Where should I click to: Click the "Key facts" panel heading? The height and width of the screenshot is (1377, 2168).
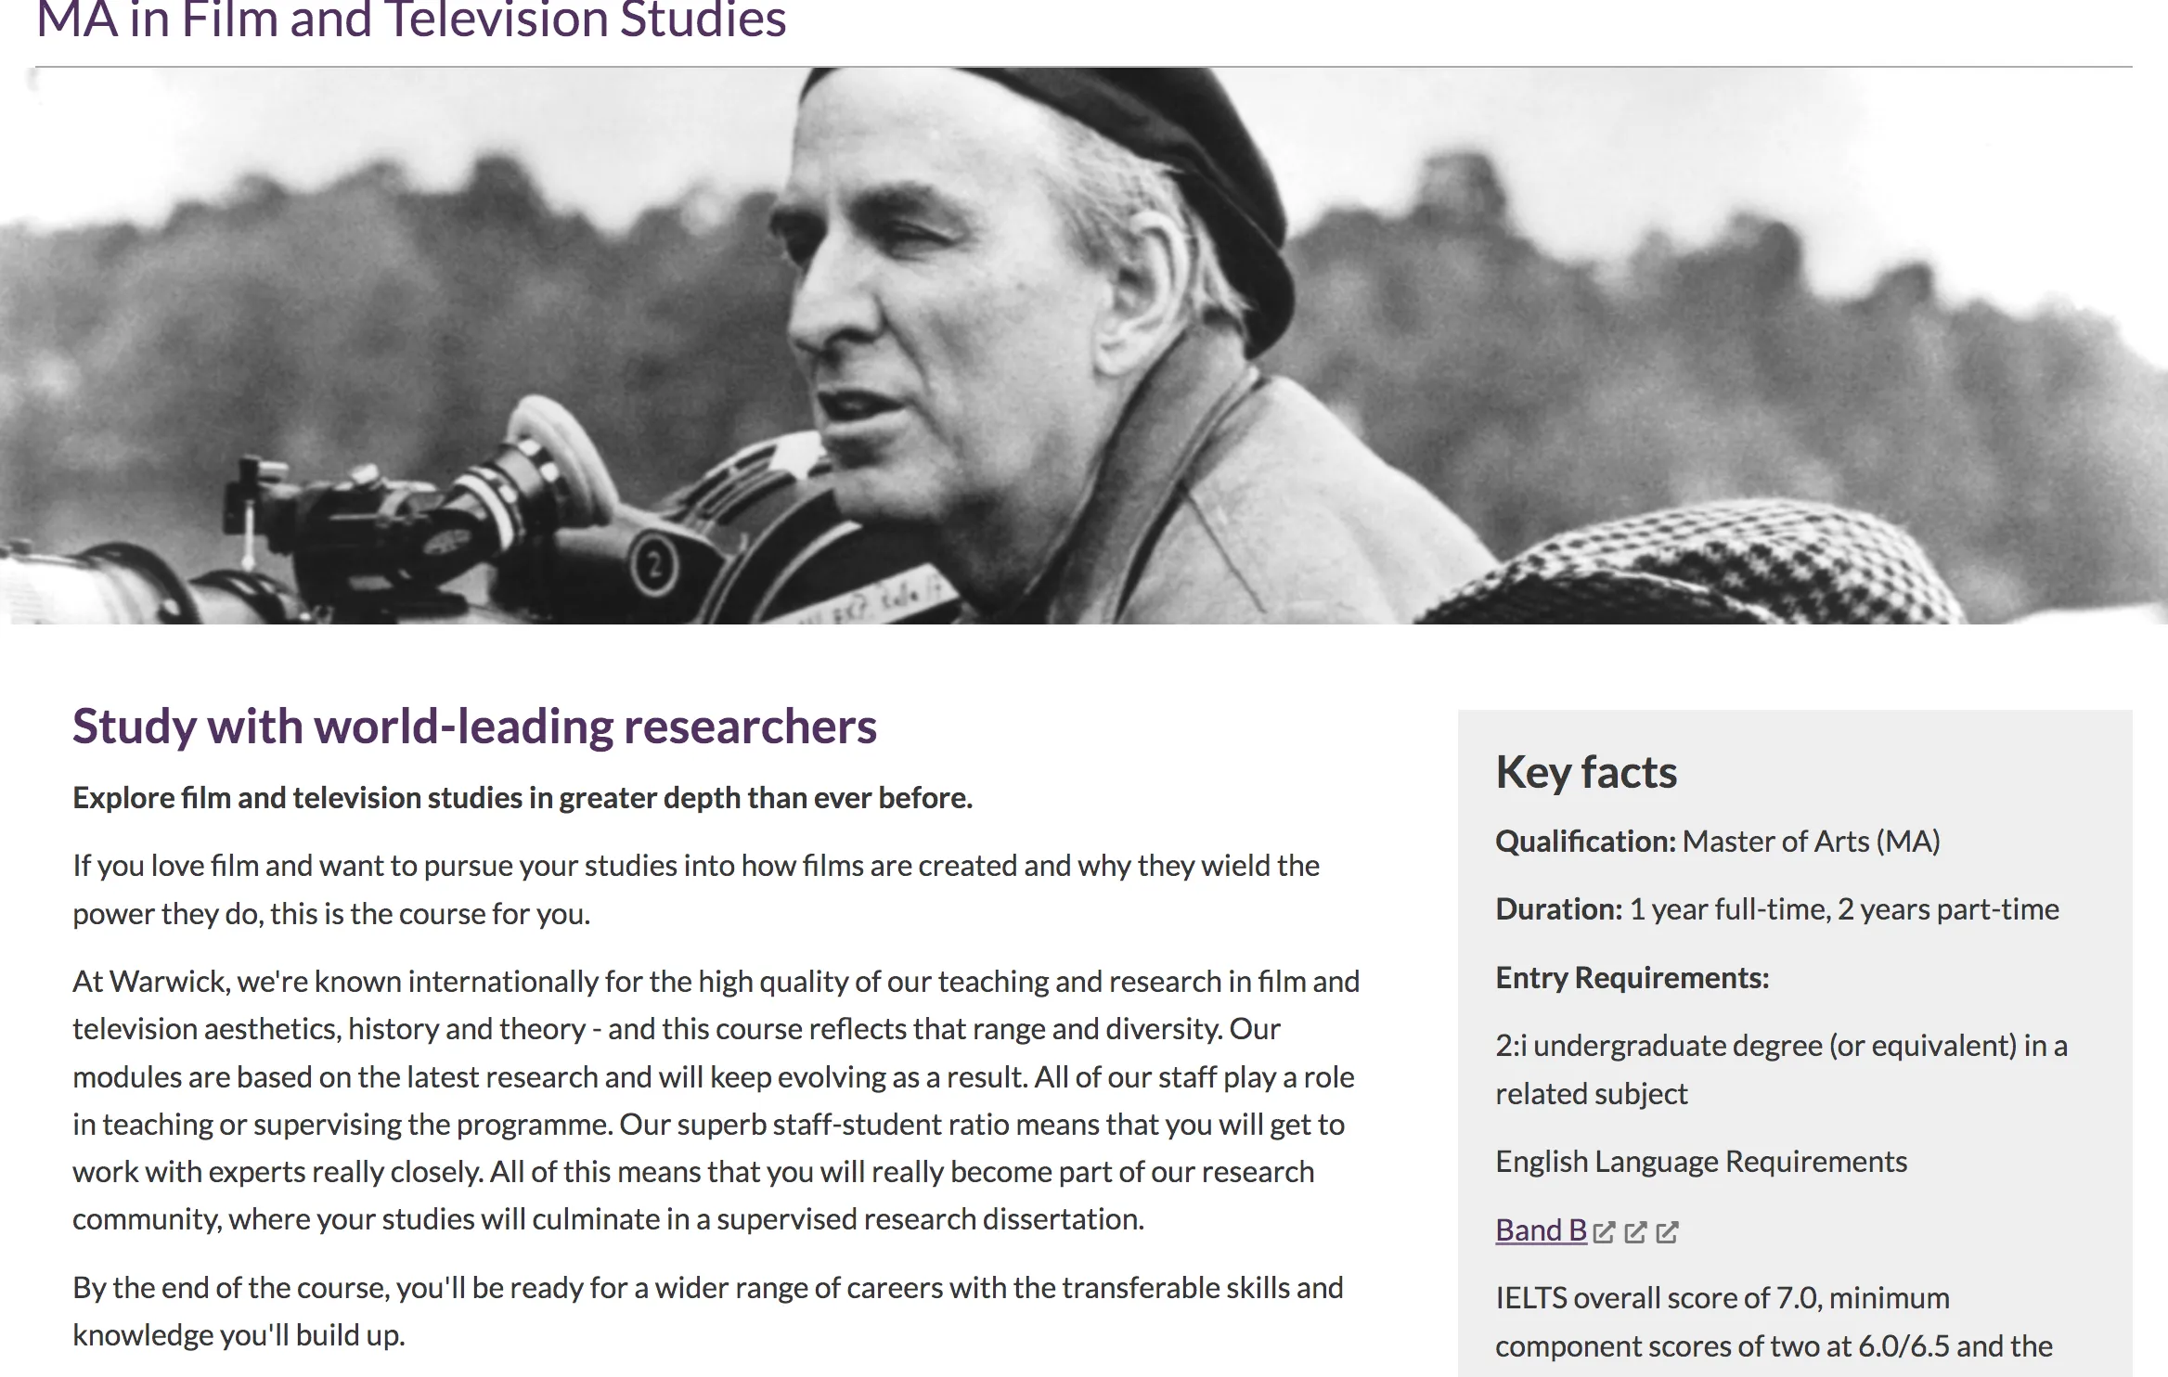[x=1586, y=772]
